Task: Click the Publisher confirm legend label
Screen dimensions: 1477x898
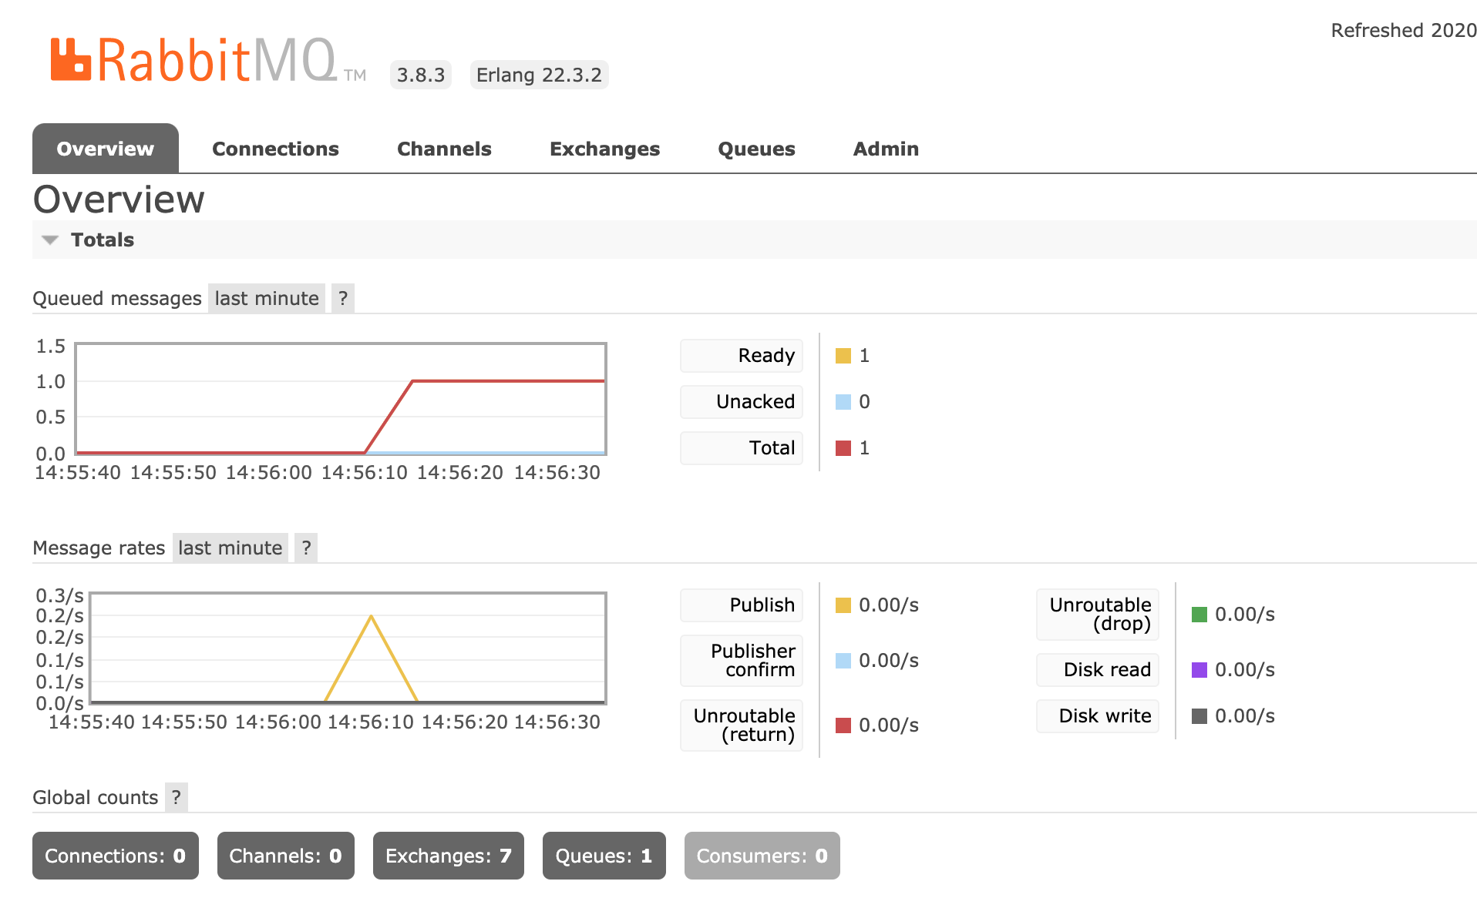Action: (742, 661)
